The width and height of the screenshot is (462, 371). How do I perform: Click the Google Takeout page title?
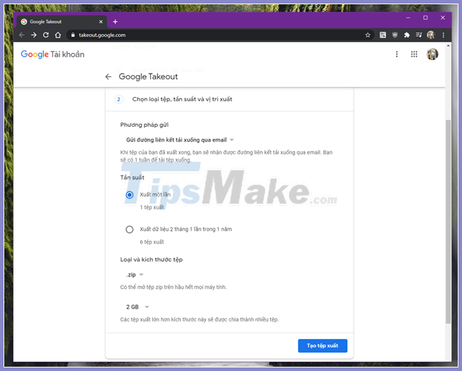point(148,77)
